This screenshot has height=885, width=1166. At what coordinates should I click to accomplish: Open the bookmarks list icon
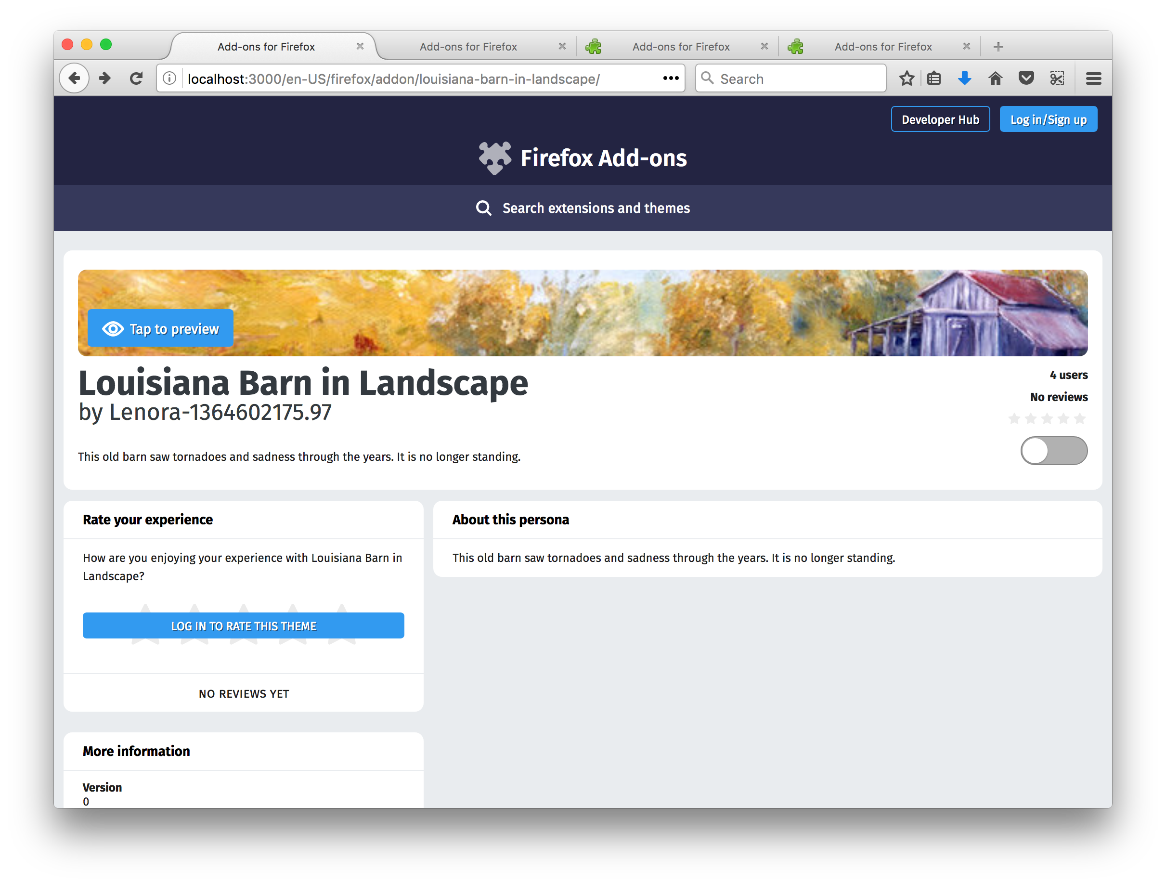[x=934, y=78]
